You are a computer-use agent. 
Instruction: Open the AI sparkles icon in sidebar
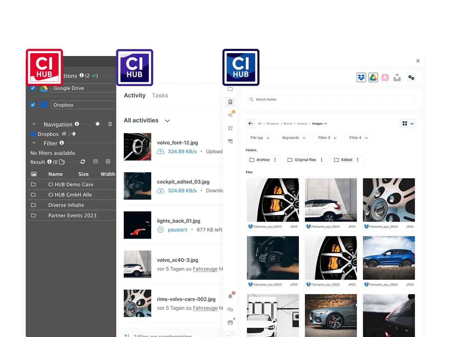(x=230, y=115)
